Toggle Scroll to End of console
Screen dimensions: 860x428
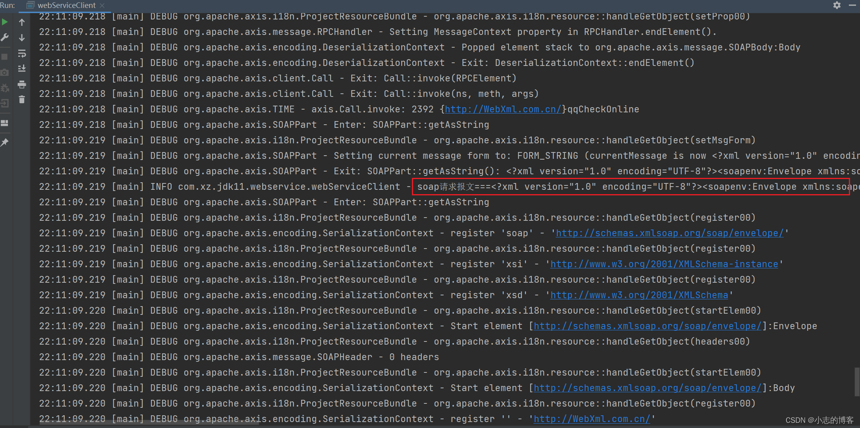tap(22, 69)
